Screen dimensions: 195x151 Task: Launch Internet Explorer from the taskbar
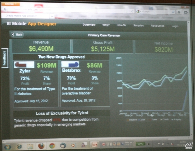coord(19,146)
